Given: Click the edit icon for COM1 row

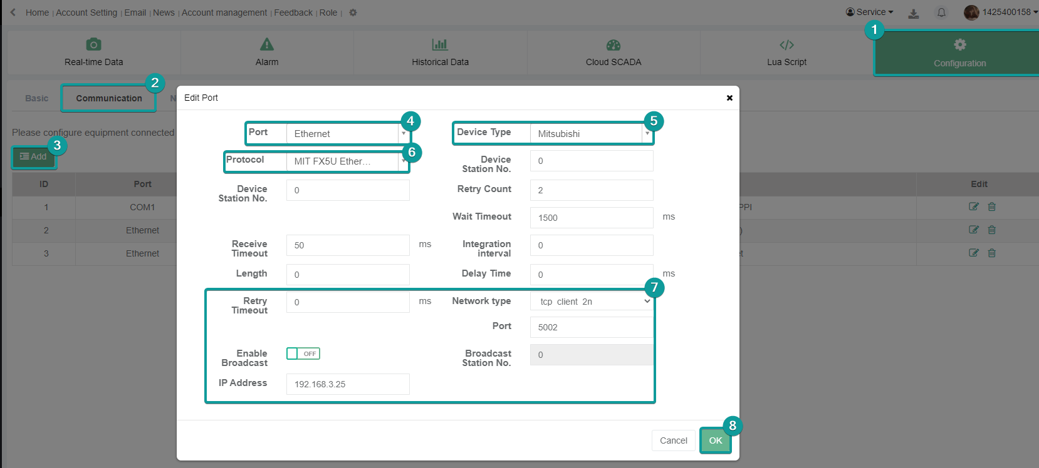Looking at the screenshot, I should click(x=973, y=206).
